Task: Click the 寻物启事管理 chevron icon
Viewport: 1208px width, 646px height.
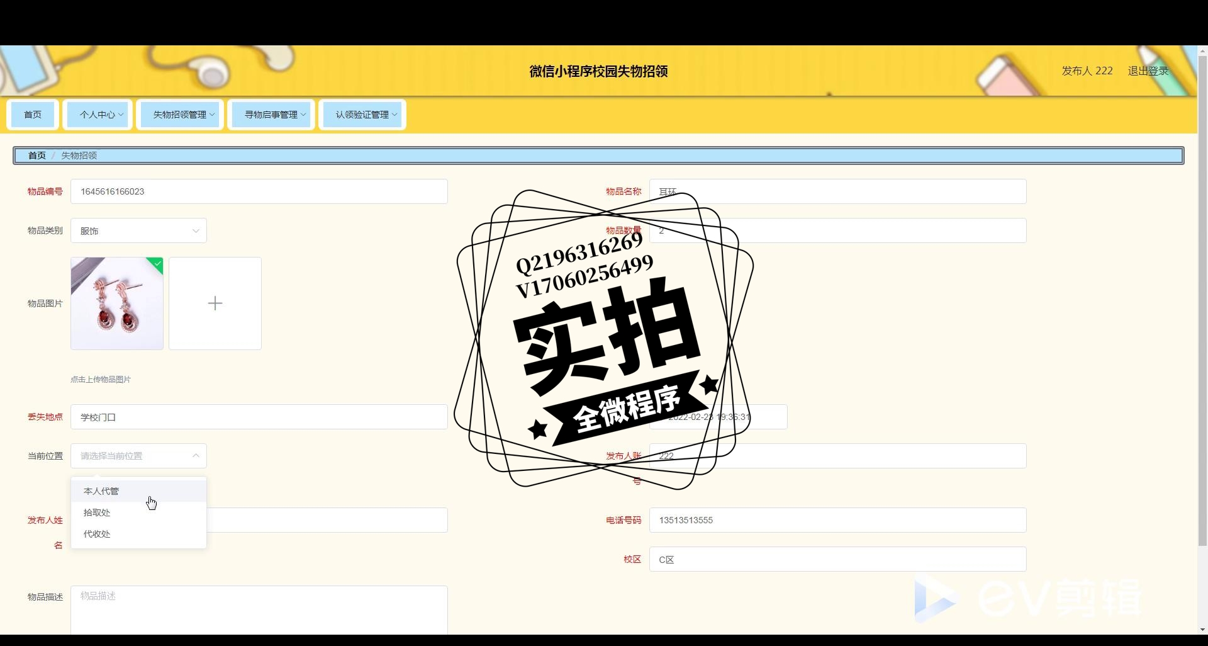Action: (303, 115)
